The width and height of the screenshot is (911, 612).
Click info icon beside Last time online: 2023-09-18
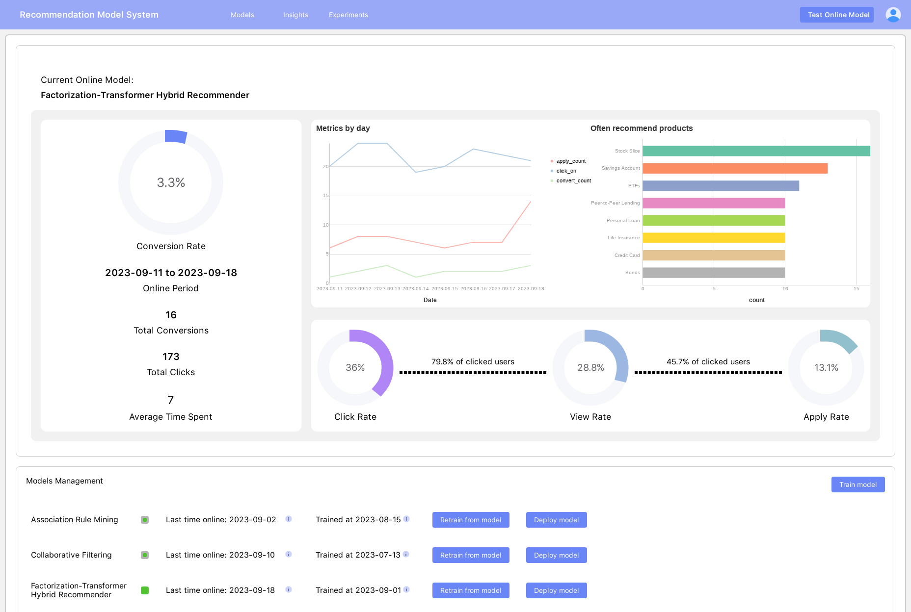point(289,589)
